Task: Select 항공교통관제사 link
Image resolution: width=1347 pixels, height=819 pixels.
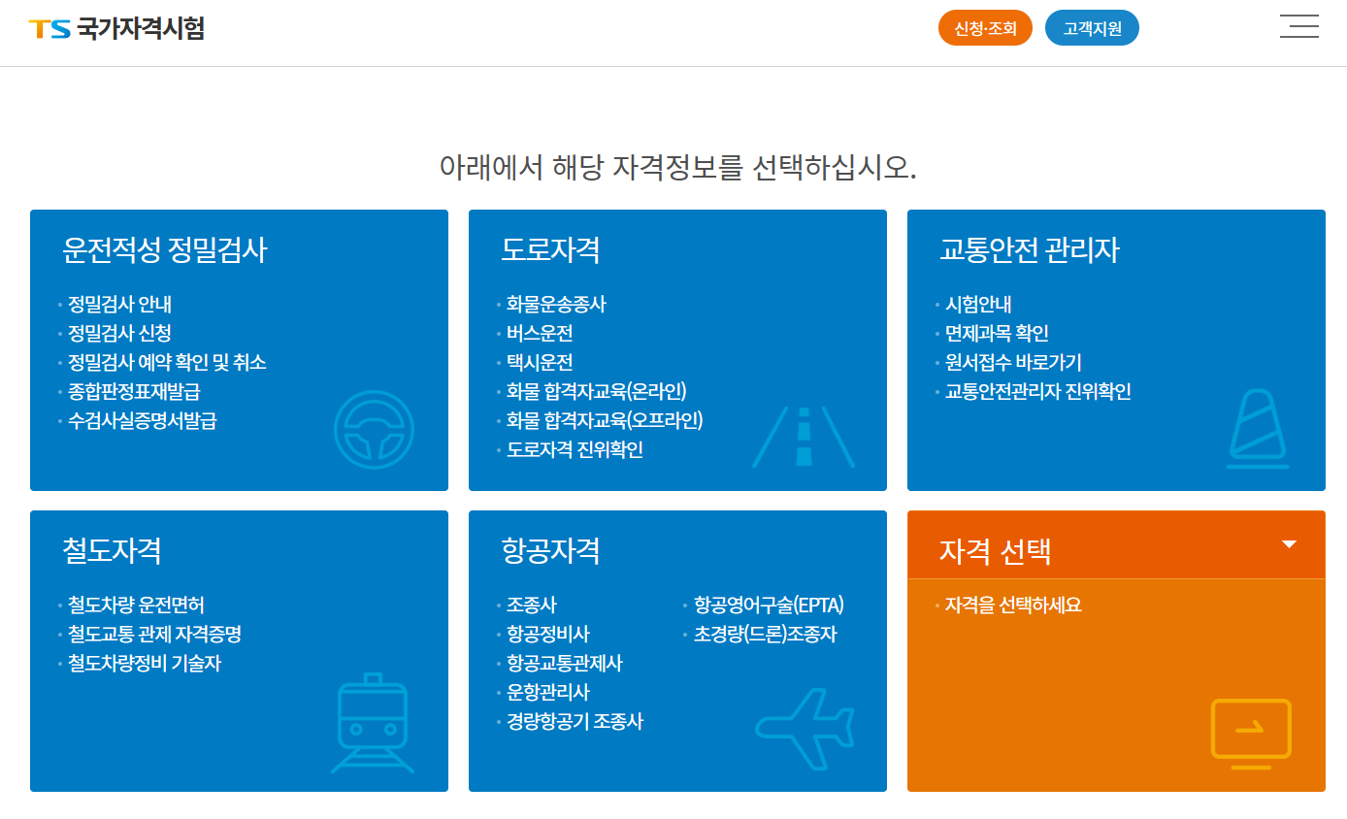Action: click(564, 664)
